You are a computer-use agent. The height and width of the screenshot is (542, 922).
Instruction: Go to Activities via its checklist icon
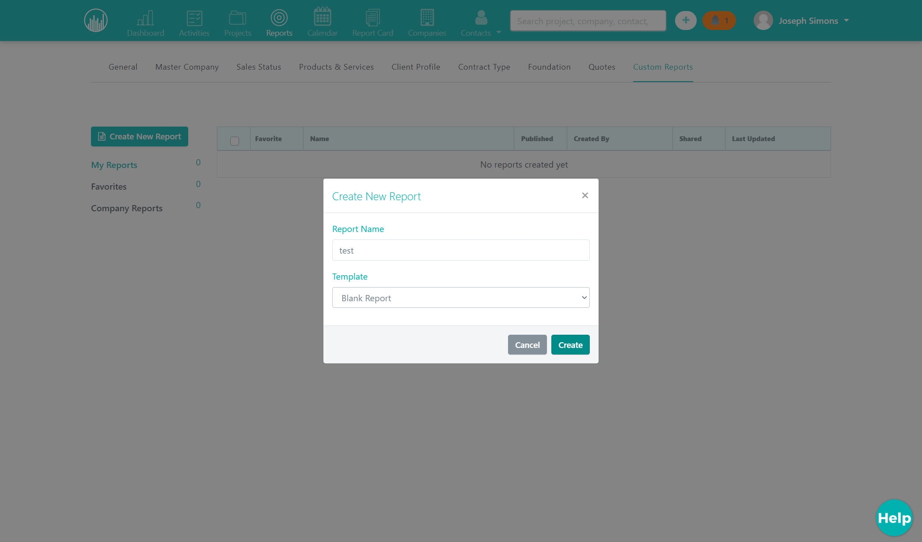click(x=194, y=18)
